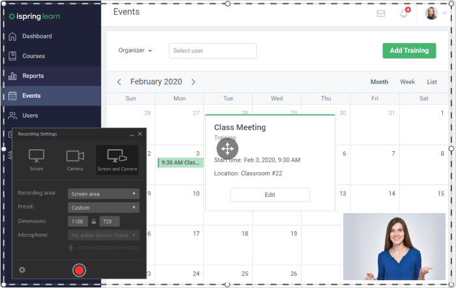Open the 9:30 AM Class event
Image resolution: width=456 pixels, height=288 pixels.
point(180,163)
